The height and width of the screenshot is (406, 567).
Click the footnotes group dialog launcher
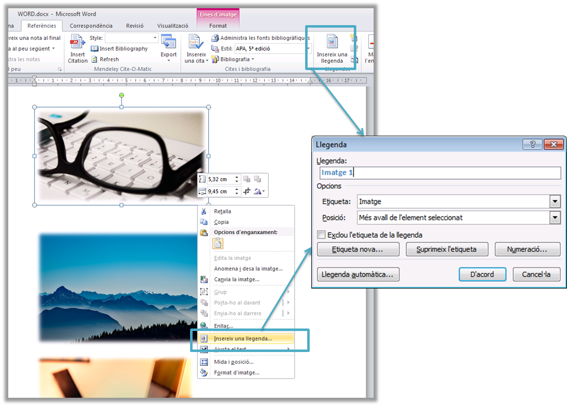tap(60, 69)
